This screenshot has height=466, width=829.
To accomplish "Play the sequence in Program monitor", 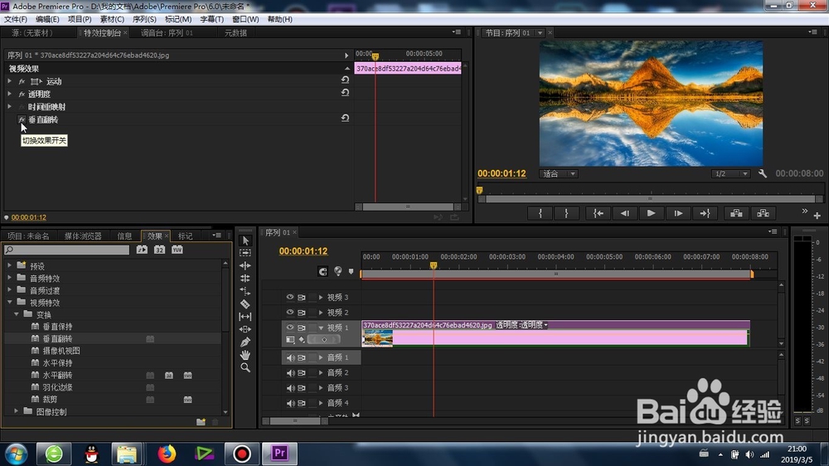I will coord(652,213).
